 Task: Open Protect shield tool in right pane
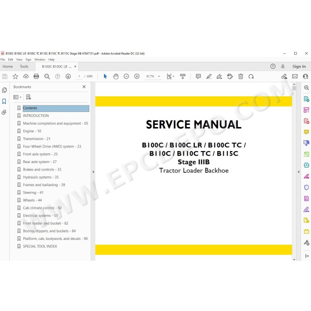tap(307, 187)
